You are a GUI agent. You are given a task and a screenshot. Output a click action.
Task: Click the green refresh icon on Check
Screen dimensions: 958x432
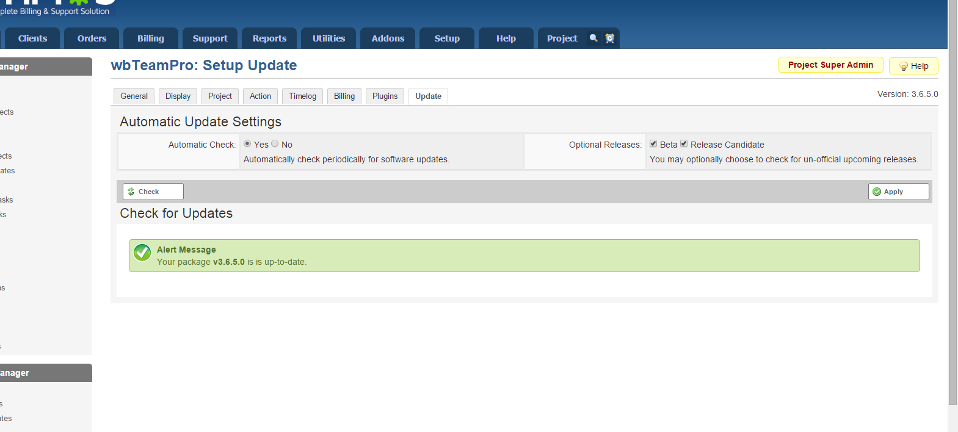(x=131, y=192)
